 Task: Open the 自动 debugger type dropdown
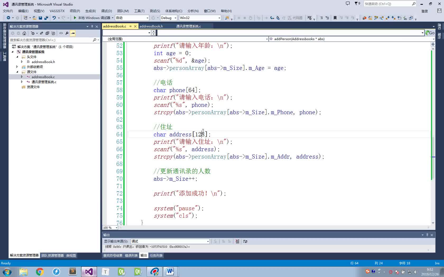click(132, 18)
